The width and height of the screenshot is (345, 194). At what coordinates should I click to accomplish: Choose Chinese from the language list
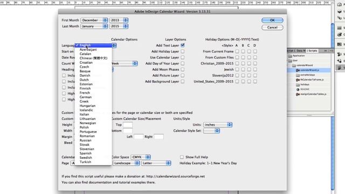pyautogui.click(x=93, y=58)
